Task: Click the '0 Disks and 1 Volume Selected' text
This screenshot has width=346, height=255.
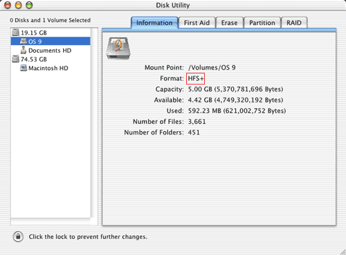Action: [50, 20]
